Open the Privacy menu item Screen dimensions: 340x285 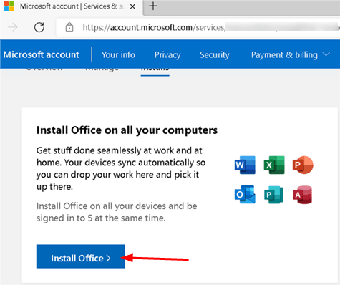click(167, 54)
